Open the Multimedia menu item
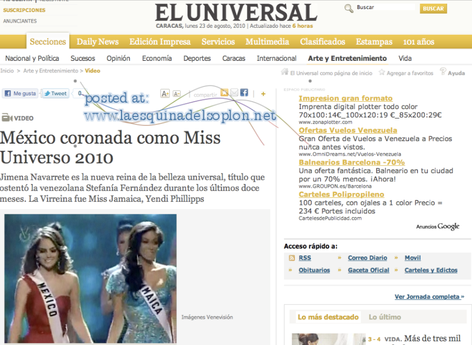Viewport: 472px width, 345px height. 267,42
